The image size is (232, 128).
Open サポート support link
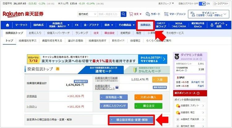tap(153, 14)
